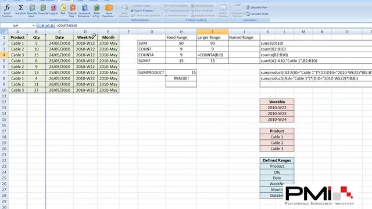Viewport: 372px width, 209px height.
Task: Click Create from Selection
Action: (145, 16)
